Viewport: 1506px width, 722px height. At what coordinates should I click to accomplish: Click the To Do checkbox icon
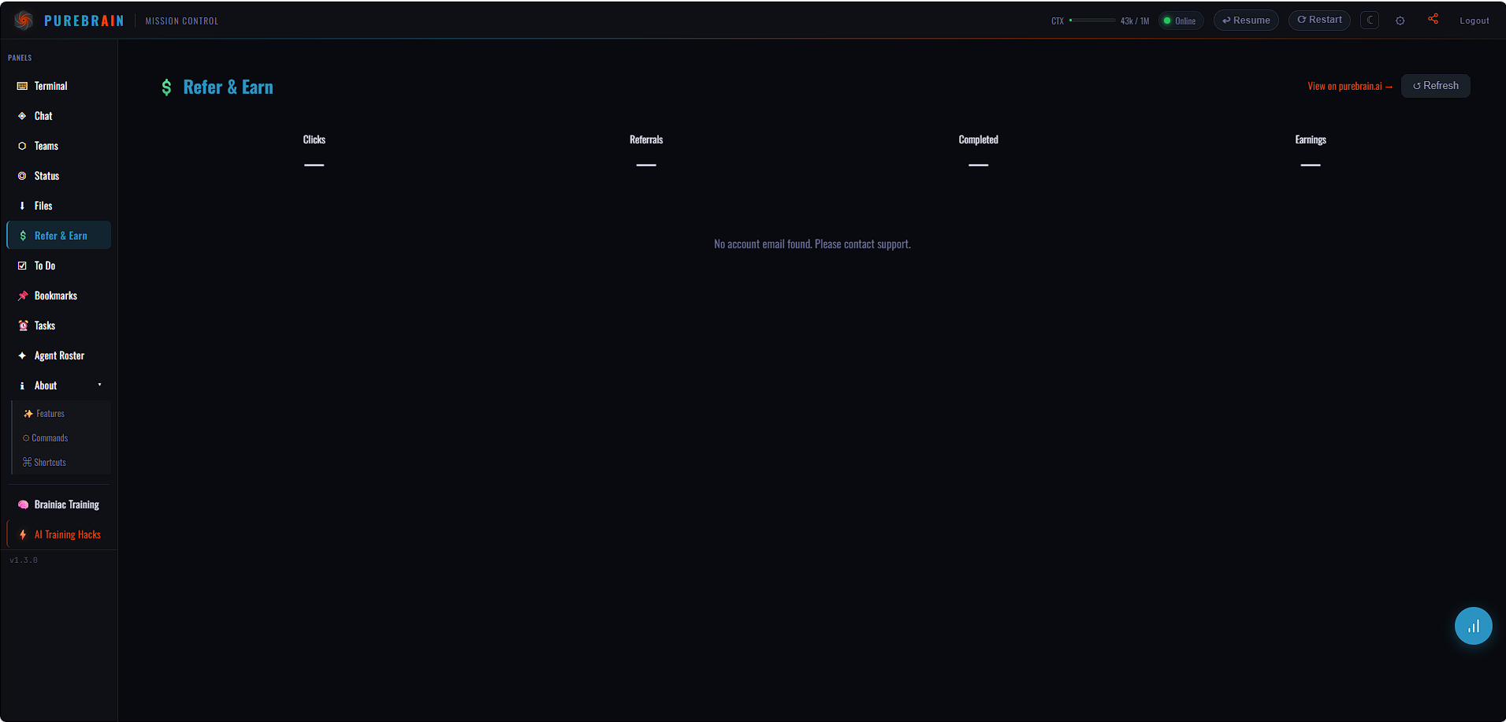(22, 266)
